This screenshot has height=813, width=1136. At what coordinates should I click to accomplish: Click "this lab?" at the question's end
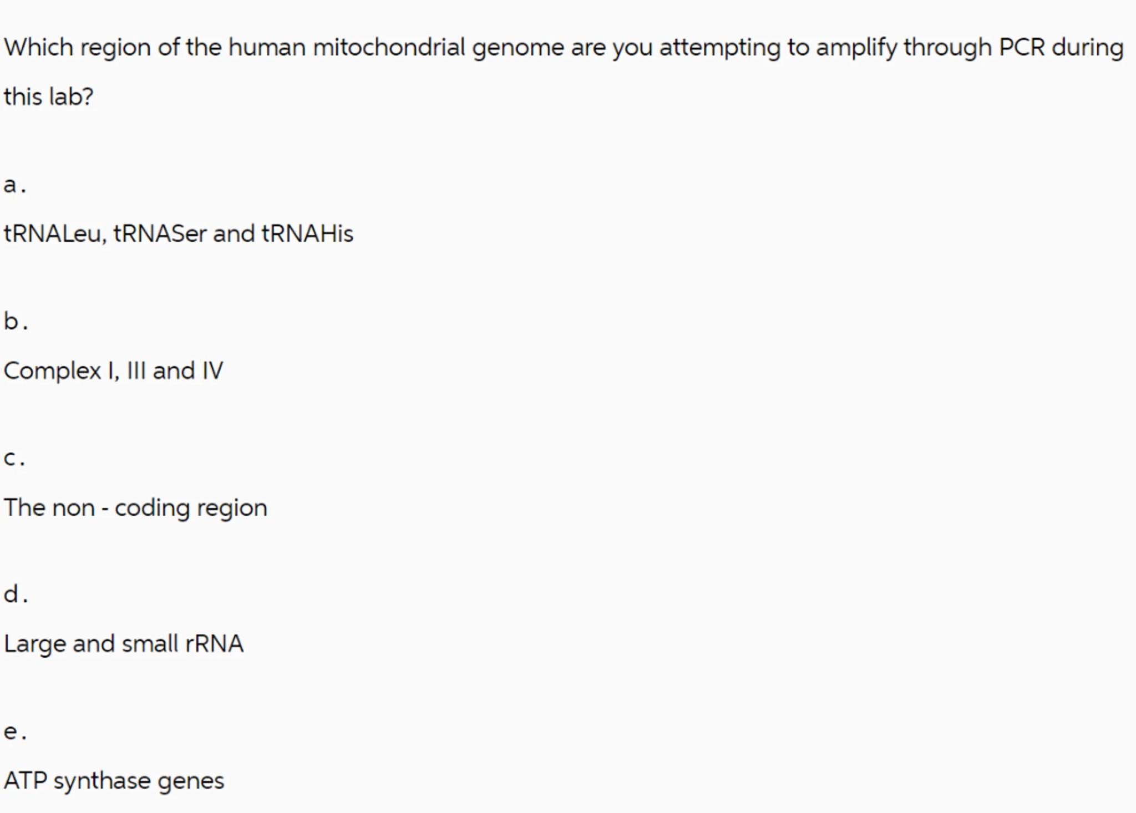[x=49, y=97]
